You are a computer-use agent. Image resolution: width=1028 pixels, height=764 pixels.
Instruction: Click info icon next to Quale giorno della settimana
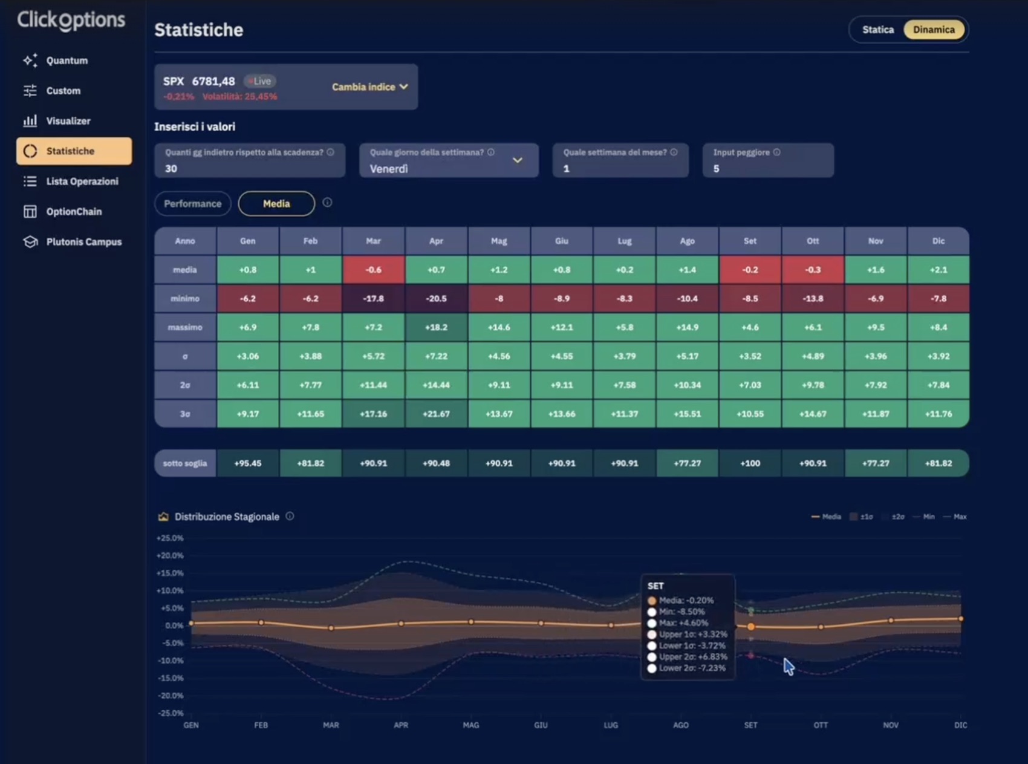[x=491, y=152]
